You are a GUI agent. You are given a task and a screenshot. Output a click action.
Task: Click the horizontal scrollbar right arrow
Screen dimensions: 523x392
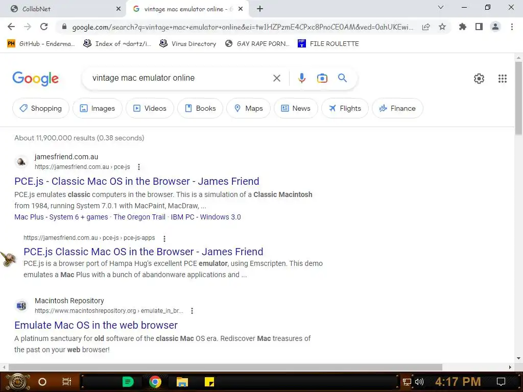click(x=510, y=367)
